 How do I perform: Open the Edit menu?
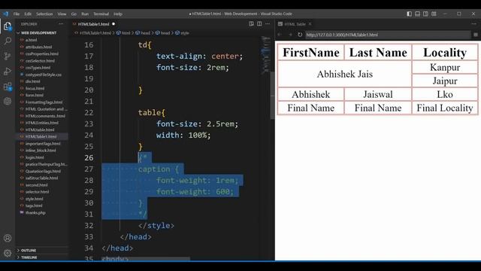point(28,14)
